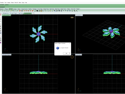
Task: Open the Side View viewport title dropdown arrow
Action: coord(81,55)
